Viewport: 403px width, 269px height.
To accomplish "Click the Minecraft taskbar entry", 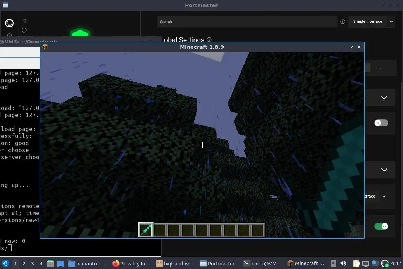I will (x=306, y=263).
